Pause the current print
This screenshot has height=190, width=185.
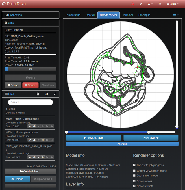click(13, 85)
